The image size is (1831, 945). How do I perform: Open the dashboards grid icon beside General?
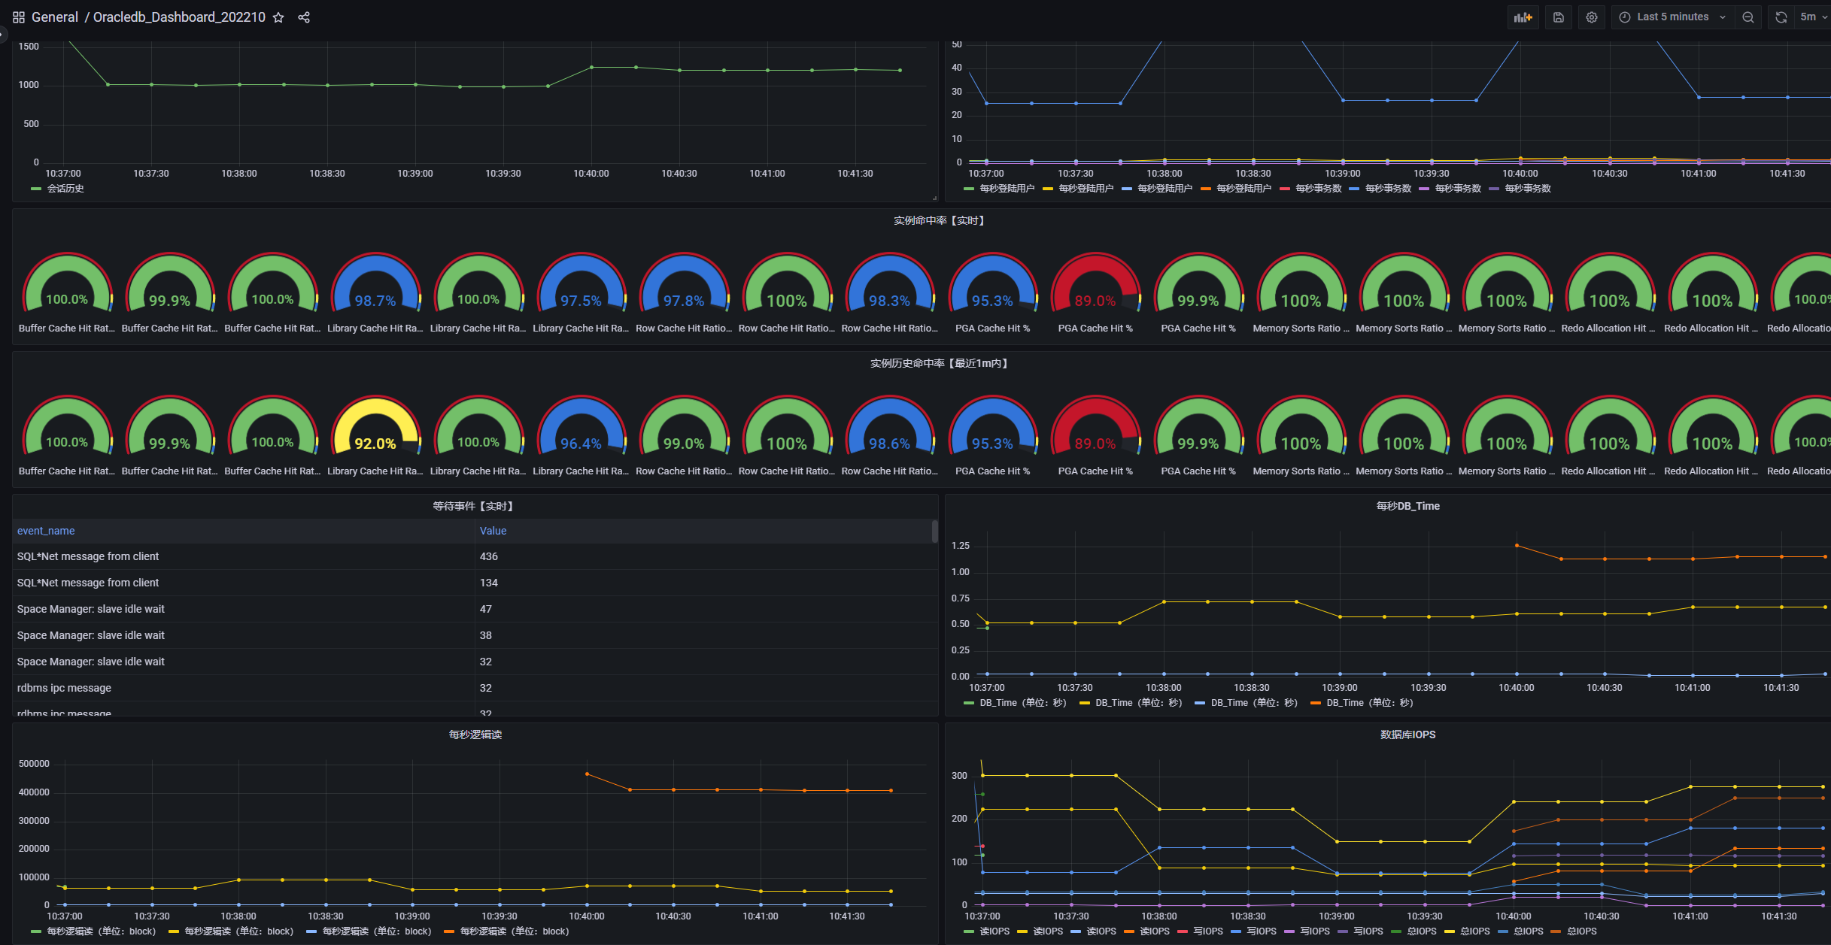pos(19,17)
